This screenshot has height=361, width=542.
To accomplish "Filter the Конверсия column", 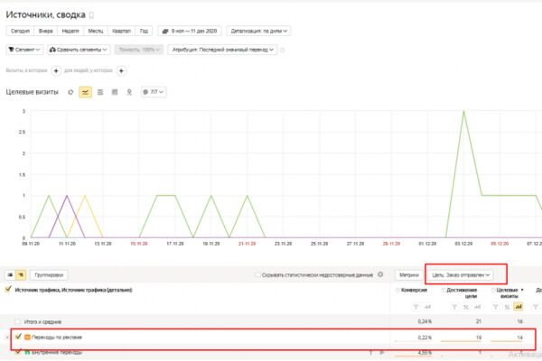I will (416, 307).
